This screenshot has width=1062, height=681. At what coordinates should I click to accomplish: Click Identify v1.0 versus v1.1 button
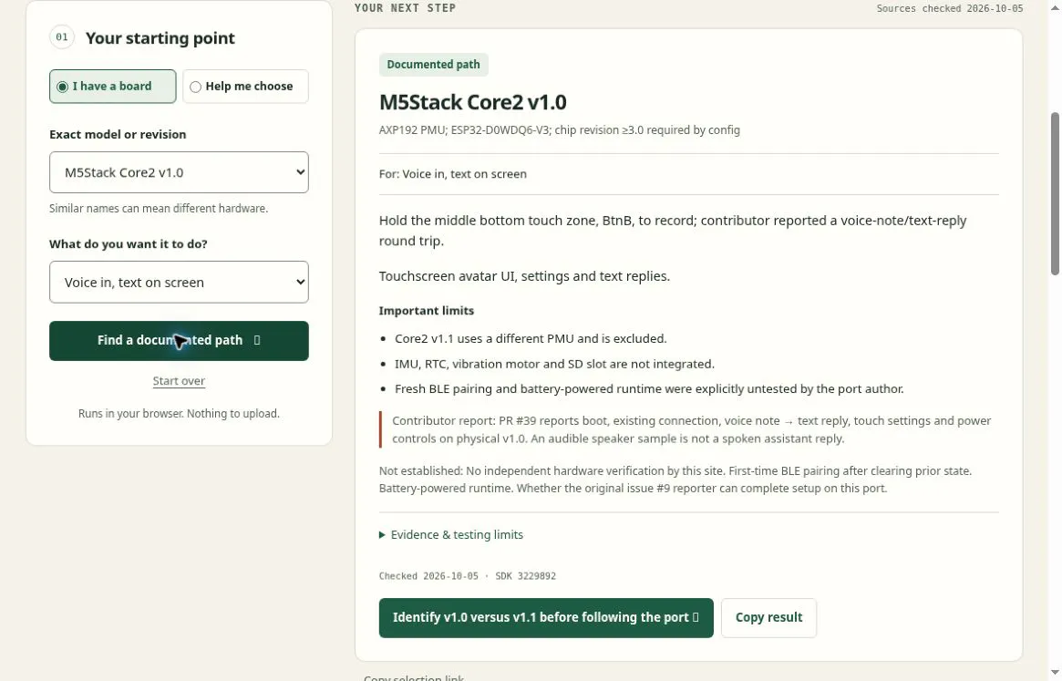[x=546, y=618]
